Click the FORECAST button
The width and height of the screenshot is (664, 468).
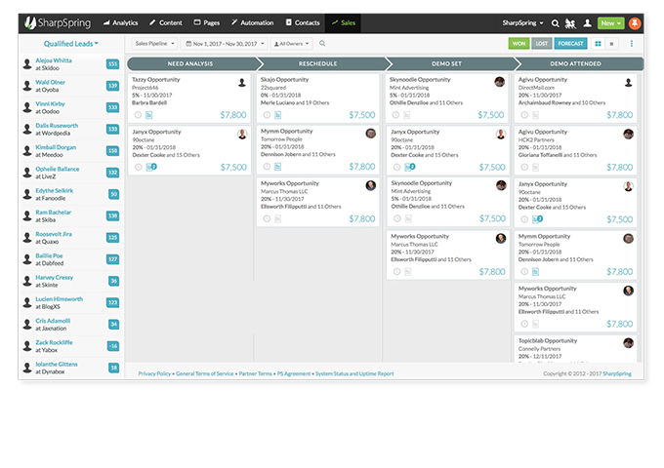(x=569, y=44)
